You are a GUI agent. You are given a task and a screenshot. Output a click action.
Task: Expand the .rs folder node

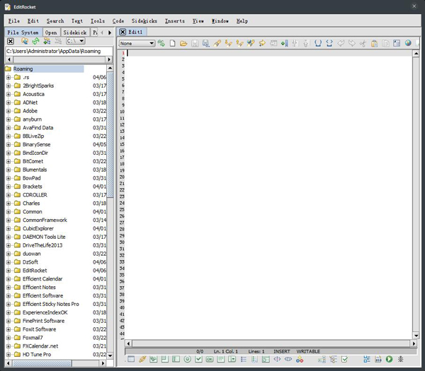point(8,77)
